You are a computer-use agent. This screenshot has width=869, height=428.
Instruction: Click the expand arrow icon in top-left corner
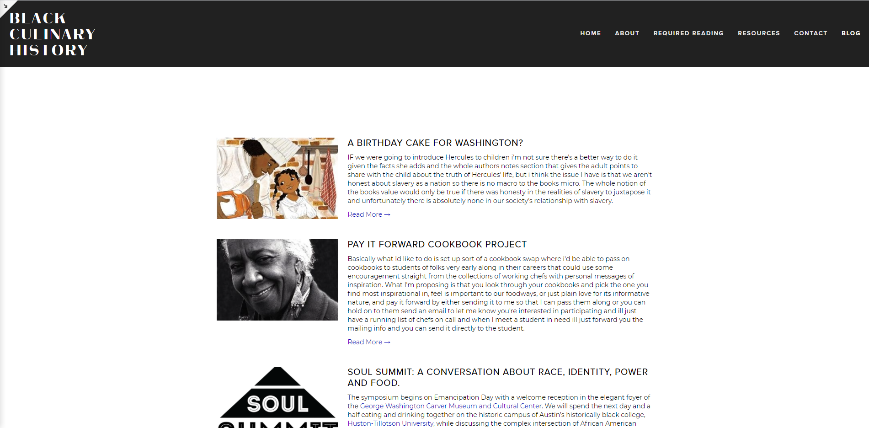coord(5,6)
